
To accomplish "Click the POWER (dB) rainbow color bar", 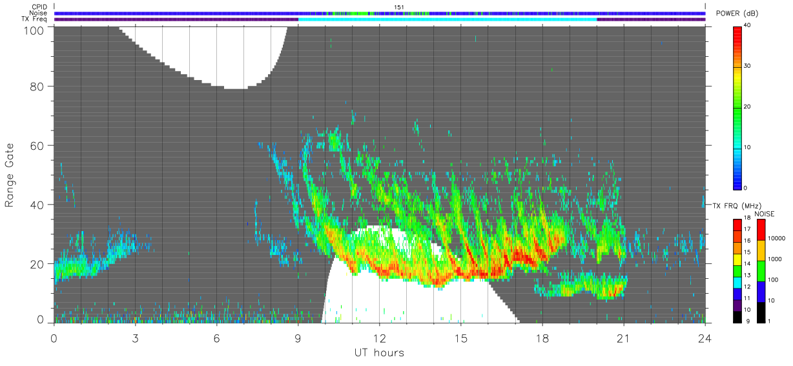I will (x=737, y=107).
